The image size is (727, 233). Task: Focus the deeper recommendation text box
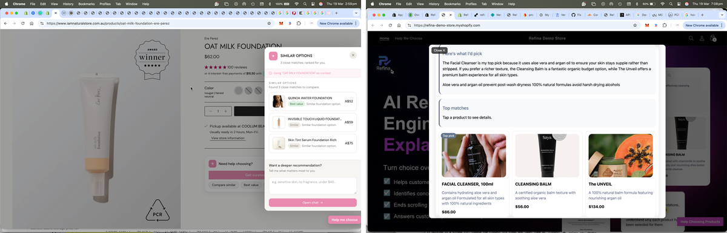point(313,186)
